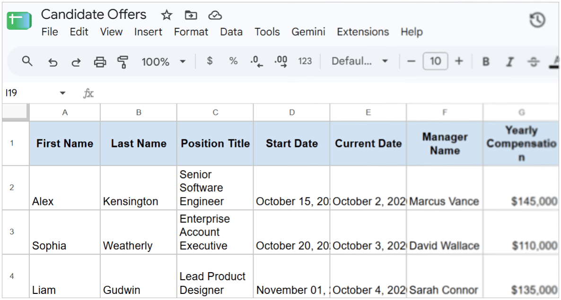
Task: Format as currency with dollar icon
Action: (210, 61)
